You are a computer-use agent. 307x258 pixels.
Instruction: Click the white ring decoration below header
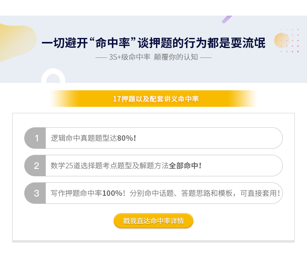[x=53, y=77]
